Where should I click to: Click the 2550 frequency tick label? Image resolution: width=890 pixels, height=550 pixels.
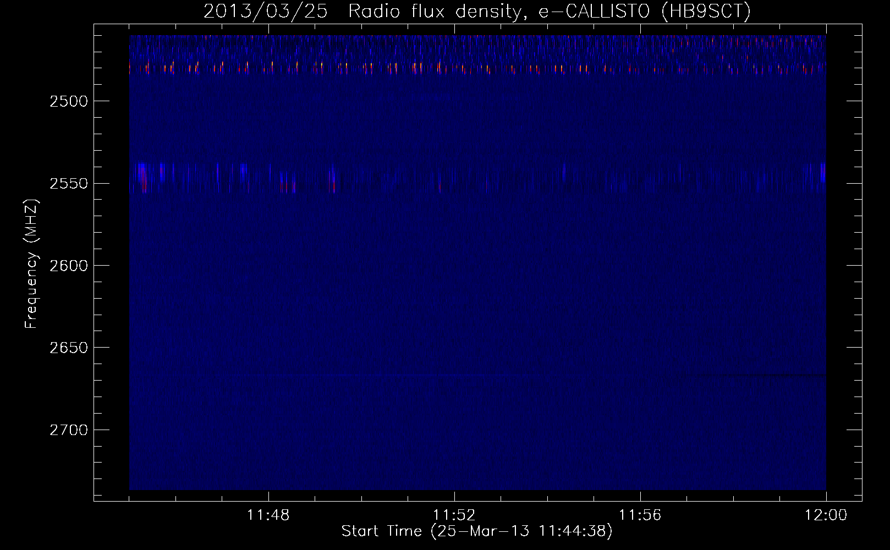pyautogui.click(x=69, y=183)
